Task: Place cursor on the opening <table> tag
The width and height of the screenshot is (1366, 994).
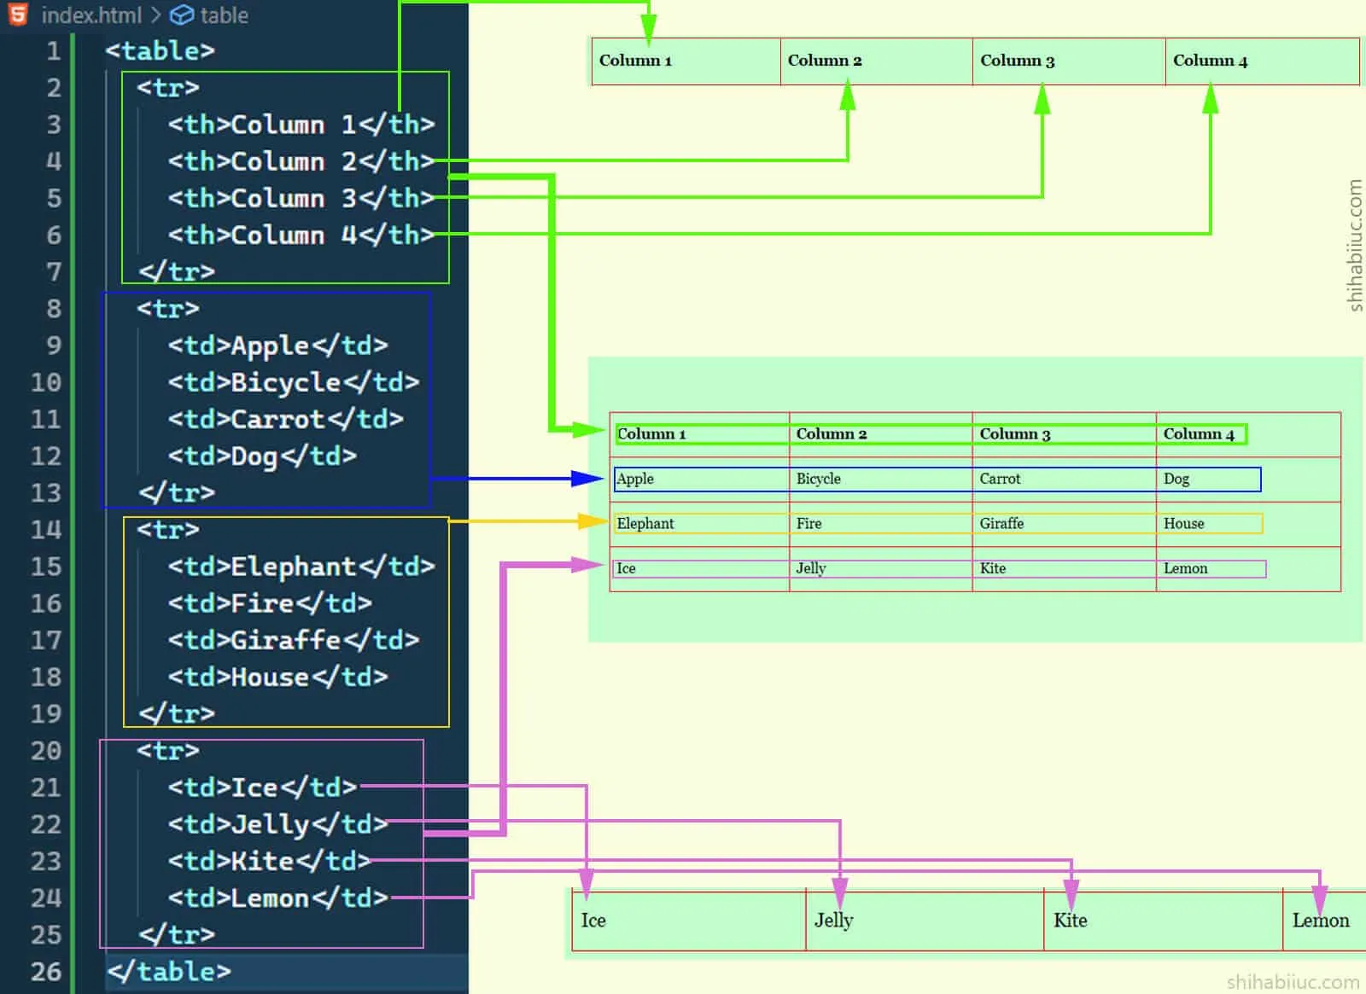Action: pyautogui.click(x=160, y=51)
